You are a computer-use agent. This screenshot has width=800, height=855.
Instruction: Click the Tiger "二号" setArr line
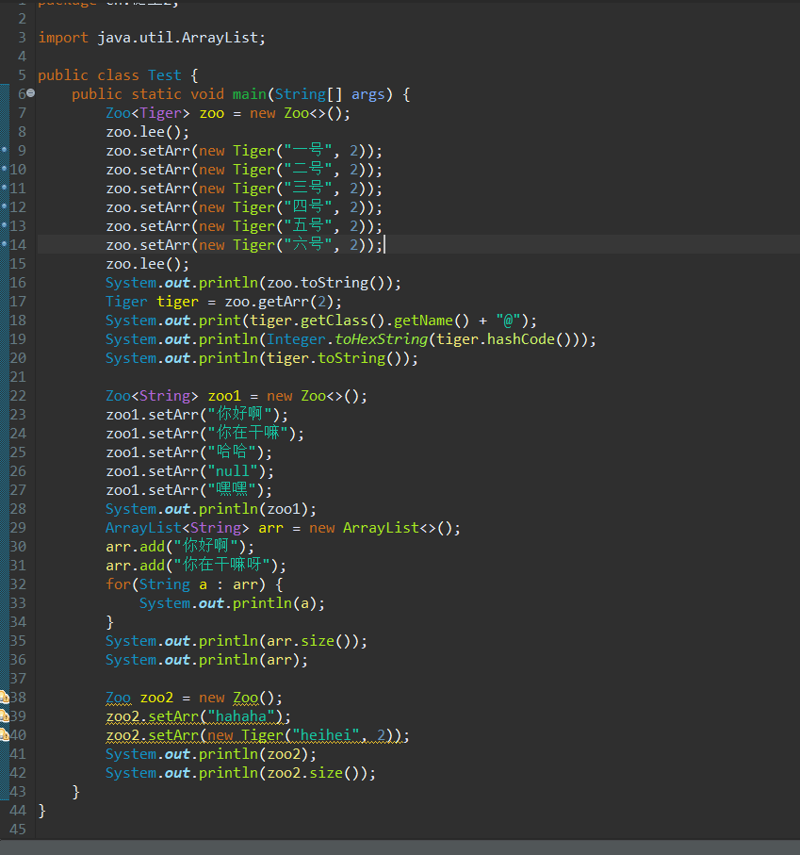[244, 170]
